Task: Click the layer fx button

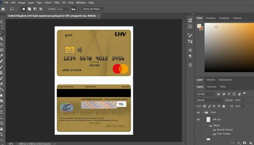Action: tap(238, 143)
